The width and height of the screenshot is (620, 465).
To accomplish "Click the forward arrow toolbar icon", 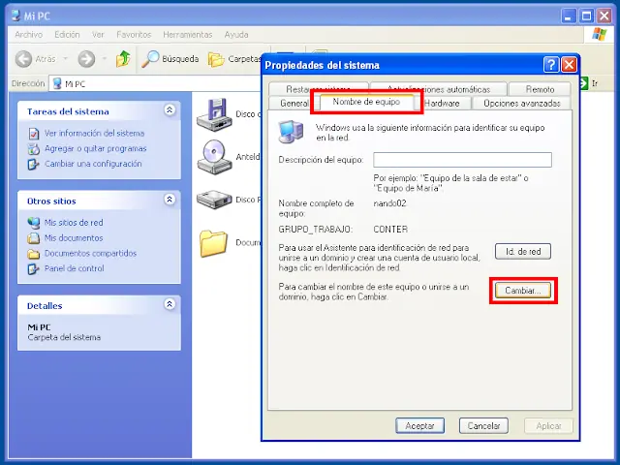I will click(86, 59).
